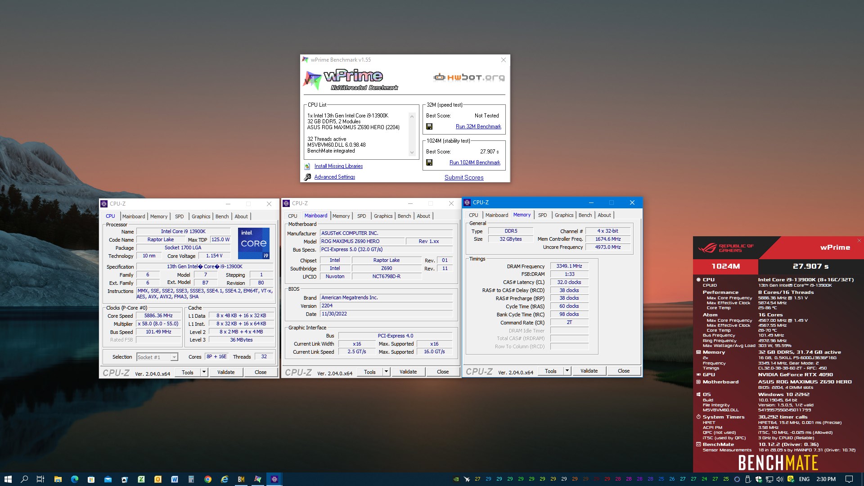Open Tools dropdown arrow in CPU tab window
Screen dimensions: 864x486
(x=204, y=372)
